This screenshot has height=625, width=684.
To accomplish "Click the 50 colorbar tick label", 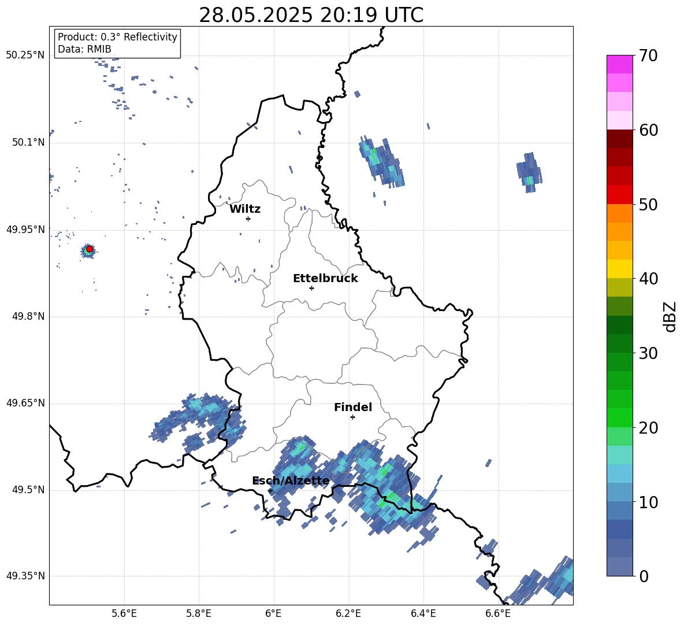I will click(x=648, y=205).
